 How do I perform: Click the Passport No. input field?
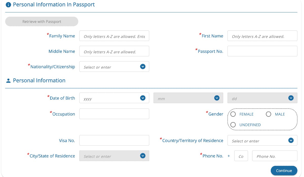click(262, 51)
